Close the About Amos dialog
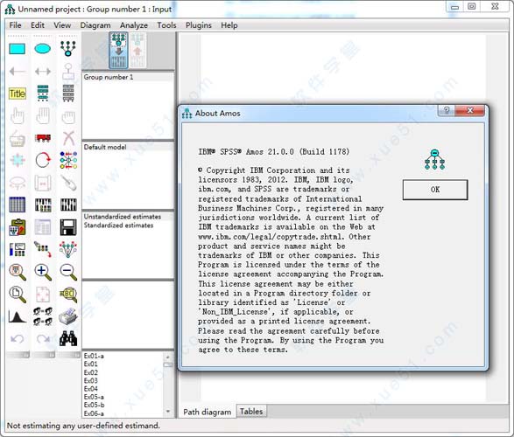This screenshot has height=437, width=514. 469,110
